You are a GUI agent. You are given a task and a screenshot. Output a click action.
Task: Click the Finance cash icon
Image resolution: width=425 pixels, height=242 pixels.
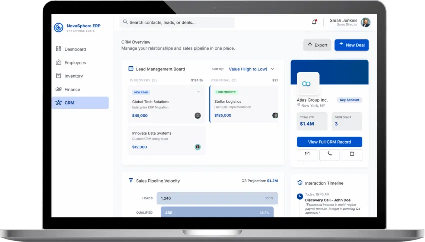click(58, 89)
